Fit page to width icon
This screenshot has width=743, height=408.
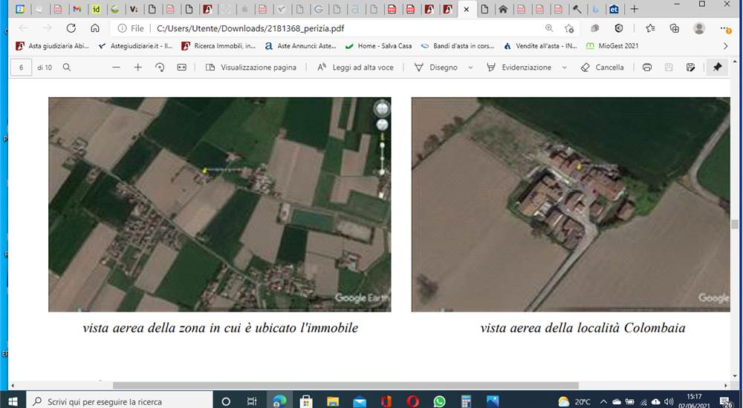point(181,68)
